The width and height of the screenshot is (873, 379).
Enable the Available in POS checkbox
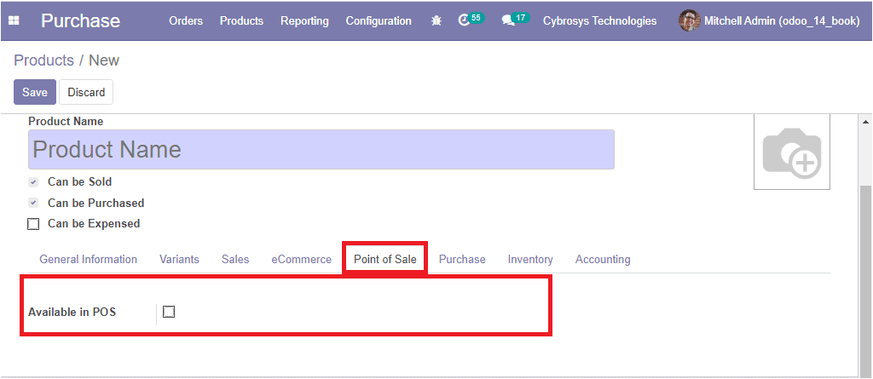(169, 312)
